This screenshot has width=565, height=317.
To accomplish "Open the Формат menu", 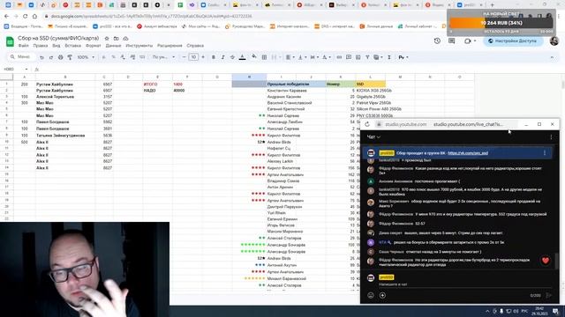I will [94, 46].
